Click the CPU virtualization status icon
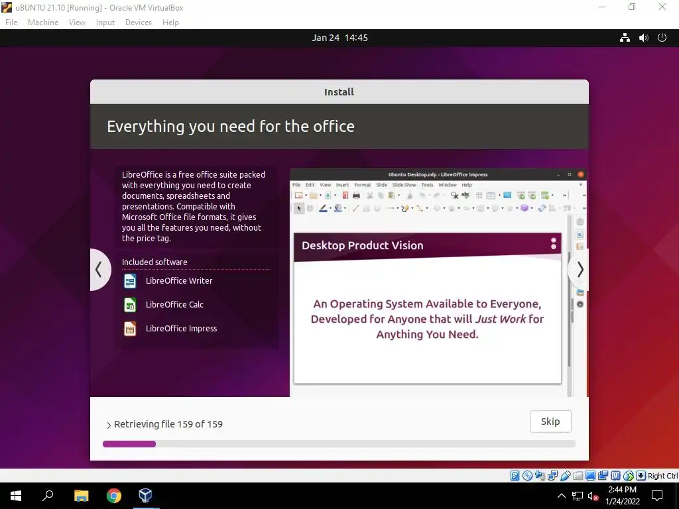 click(x=615, y=476)
